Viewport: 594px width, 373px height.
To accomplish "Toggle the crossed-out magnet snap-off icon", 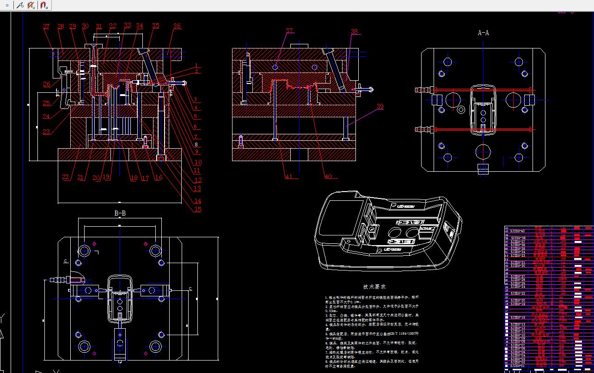I will 31,6.
